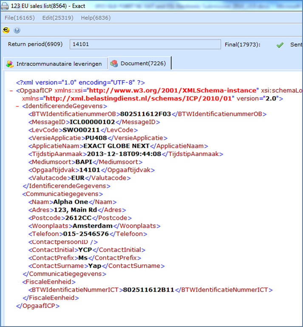The image size is (303, 327).
Task: Open the Help(6836) menu
Action: 96,18
